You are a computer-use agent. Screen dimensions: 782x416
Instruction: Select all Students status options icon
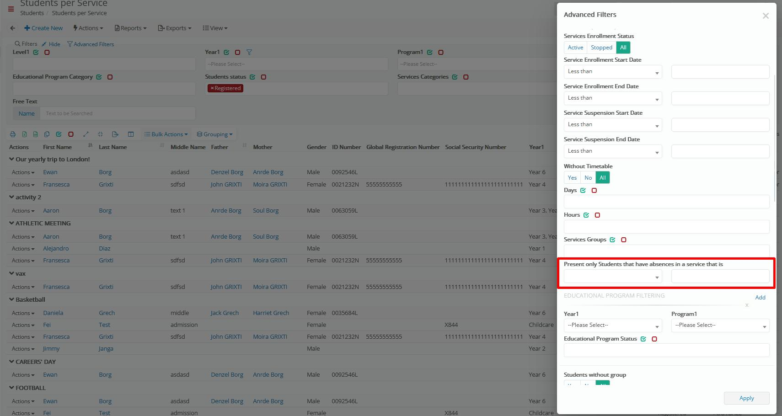[252, 77]
